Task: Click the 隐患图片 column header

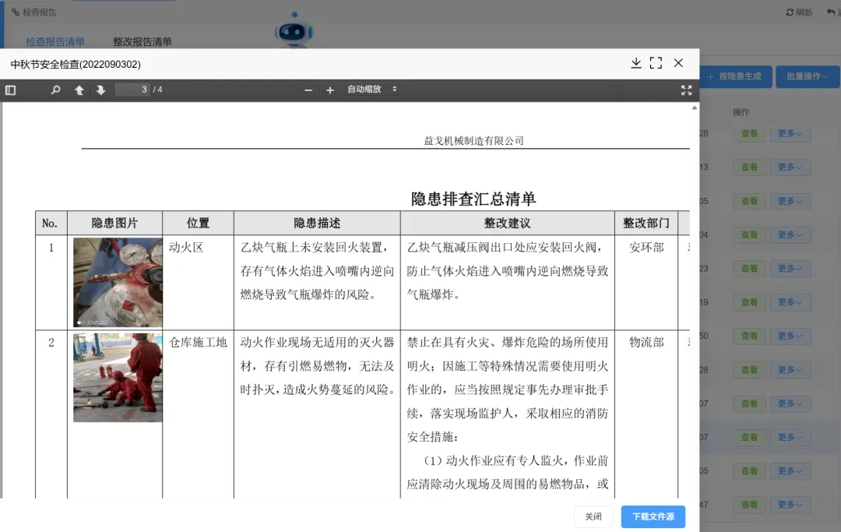Action: (x=114, y=223)
